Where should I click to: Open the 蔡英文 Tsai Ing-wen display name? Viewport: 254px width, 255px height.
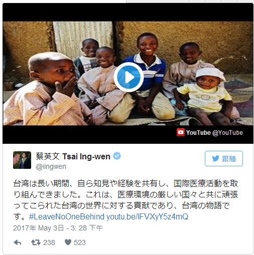[x=73, y=156]
